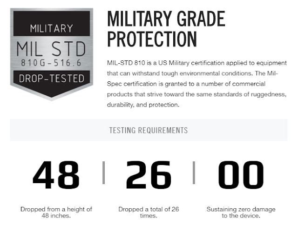Click the "to the device." text
298x225 pixels.
[241, 216]
